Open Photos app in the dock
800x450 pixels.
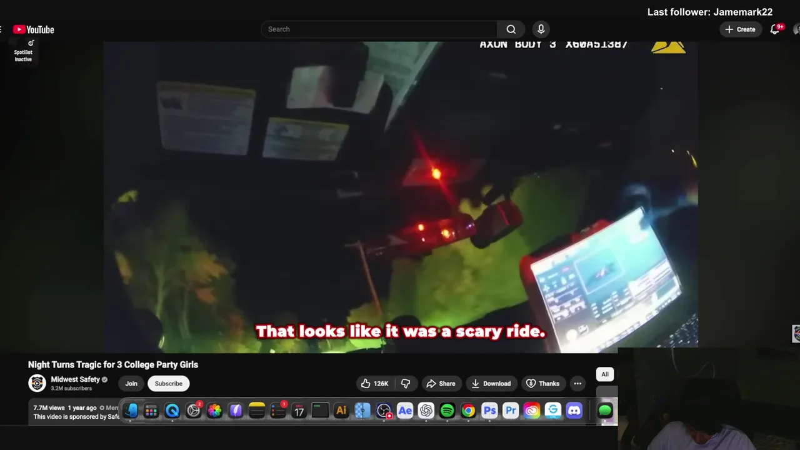pos(214,411)
